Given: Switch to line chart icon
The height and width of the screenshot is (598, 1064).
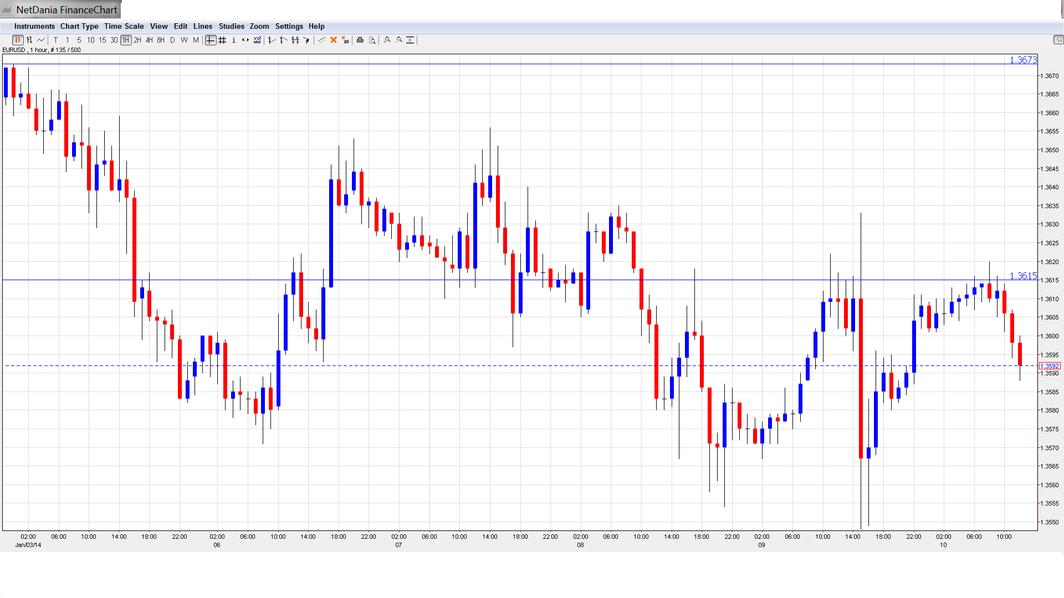Looking at the screenshot, I should click(x=41, y=40).
